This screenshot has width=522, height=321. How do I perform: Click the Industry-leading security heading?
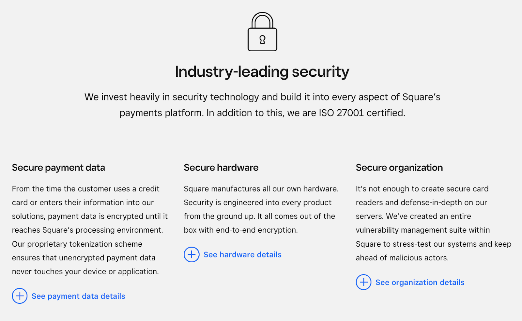click(262, 72)
